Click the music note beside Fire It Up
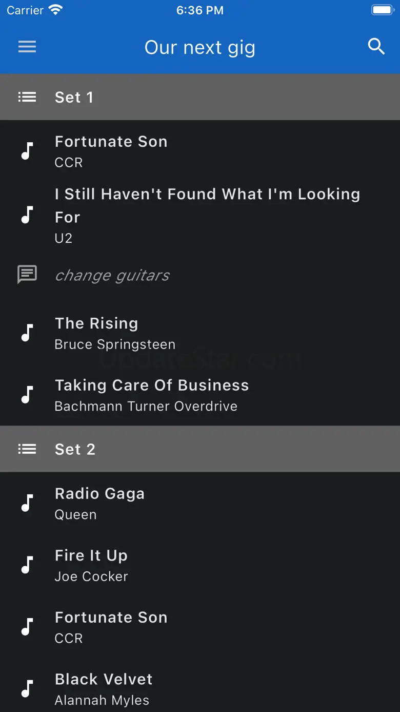The width and height of the screenshot is (400, 712). (27, 565)
